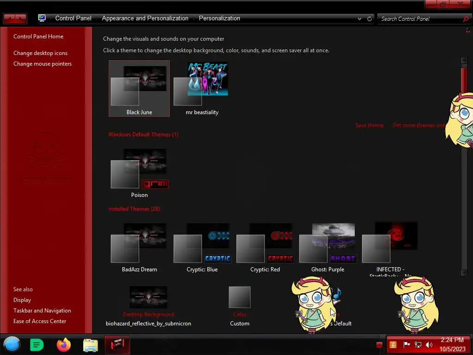
Task: Click the orange tray application icon
Action: click(x=393, y=344)
